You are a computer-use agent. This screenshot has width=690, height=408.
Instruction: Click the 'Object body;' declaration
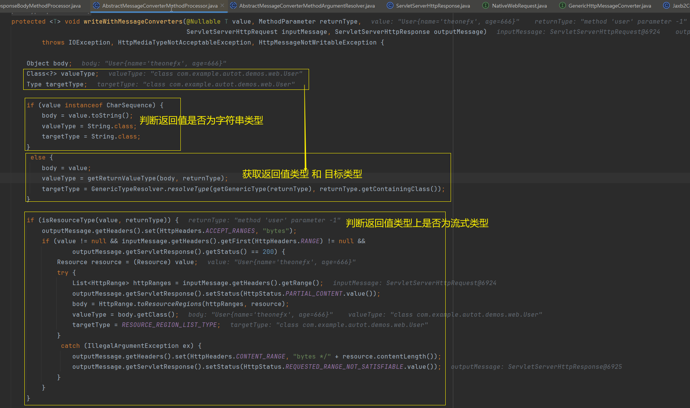point(49,64)
